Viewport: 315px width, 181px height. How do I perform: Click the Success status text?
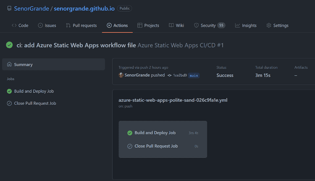[225, 75]
